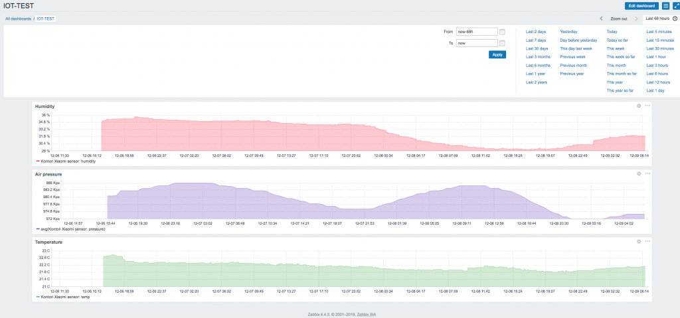Click the Humidity widget gear icon
The width and height of the screenshot is (680, 318).
point(639,106)
